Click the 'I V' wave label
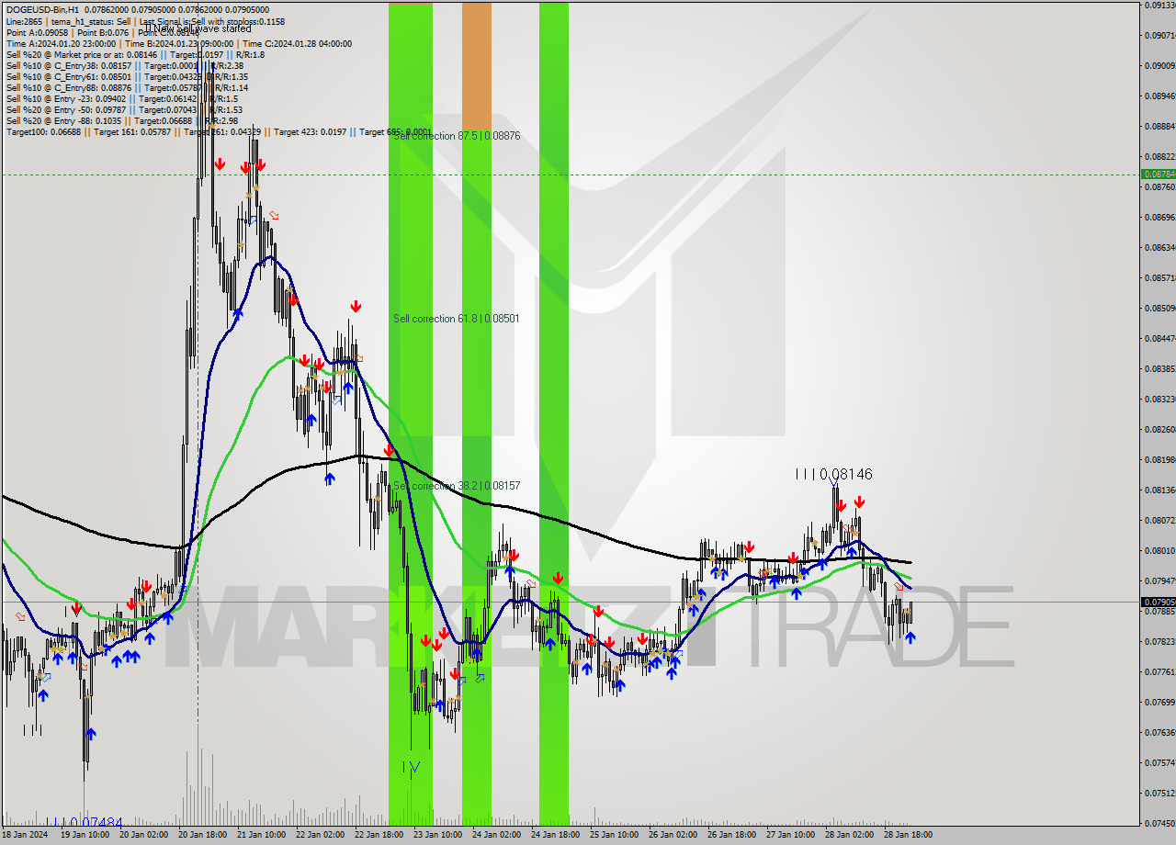The image size is (1176, 845). (412, 766)
